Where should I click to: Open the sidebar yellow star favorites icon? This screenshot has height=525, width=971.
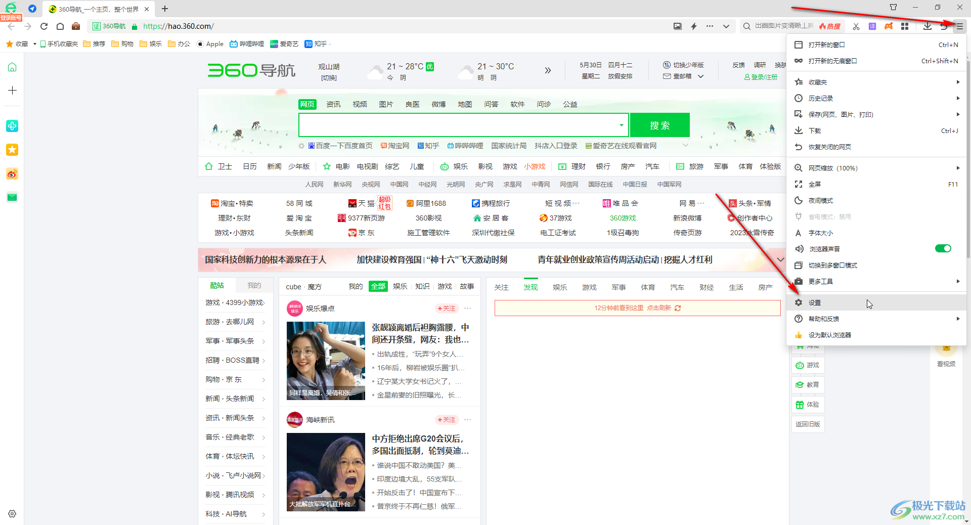12,150
